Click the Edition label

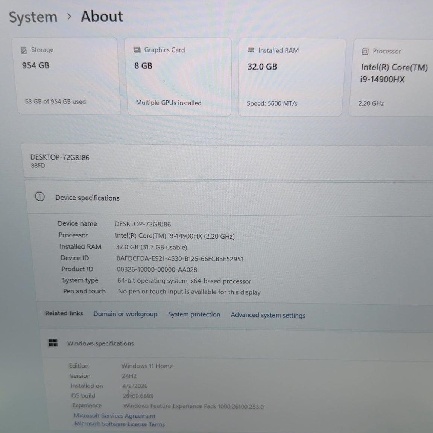pyautogui.click(x=79, y=366)
